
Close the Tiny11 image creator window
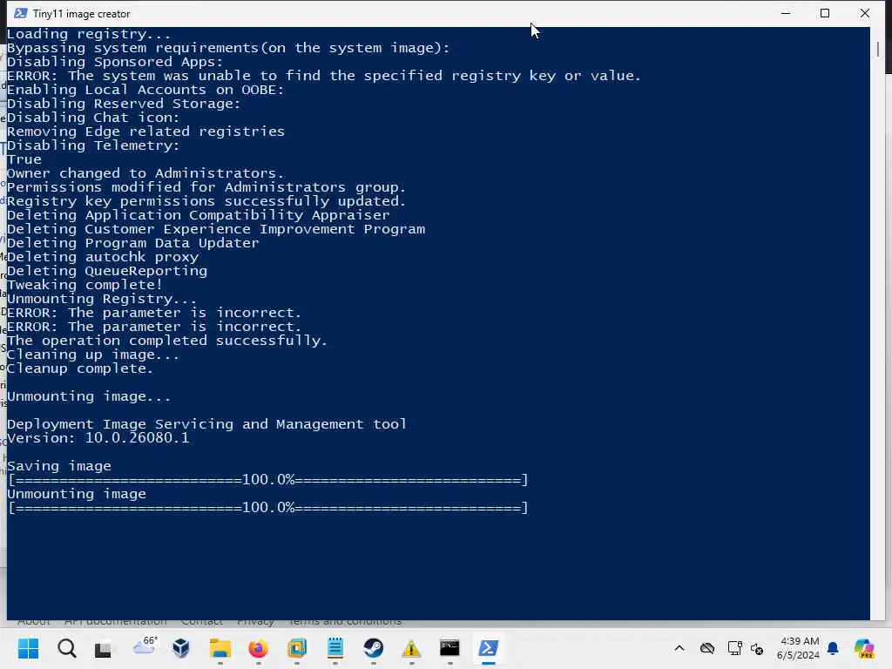pyautogui.click(x=865, y=13)
